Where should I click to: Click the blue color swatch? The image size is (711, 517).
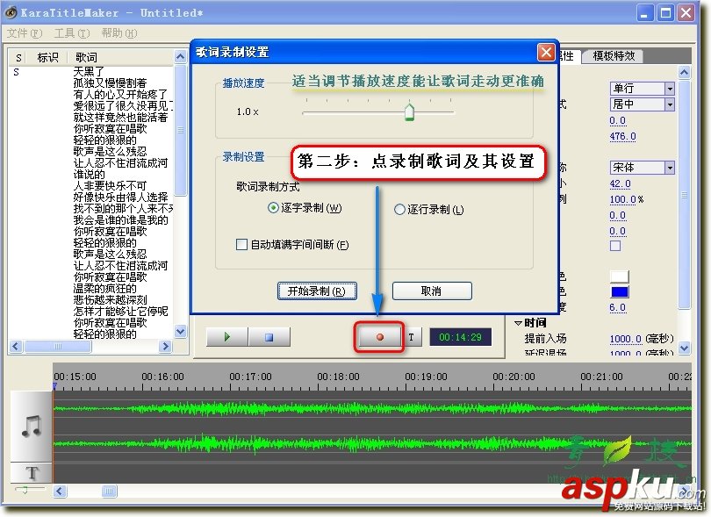pyautogui.click(x=620, y=291)
